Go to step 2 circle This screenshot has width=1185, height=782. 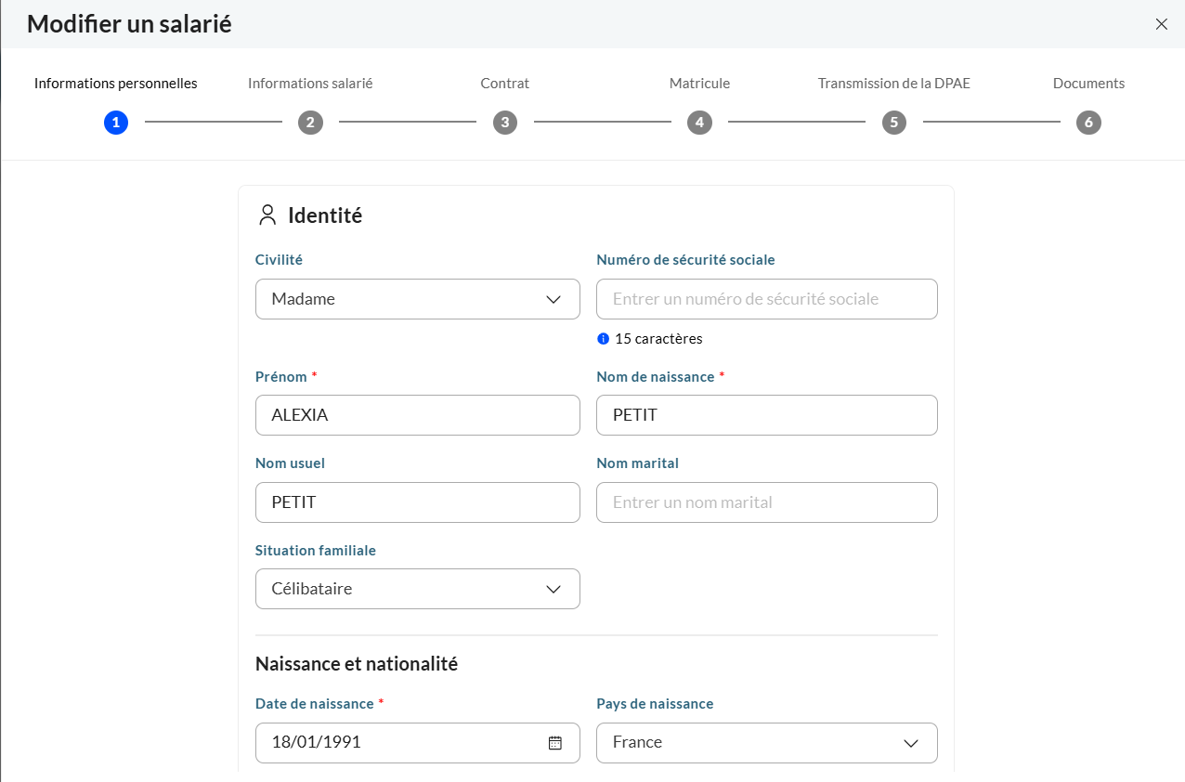point(310,122)
